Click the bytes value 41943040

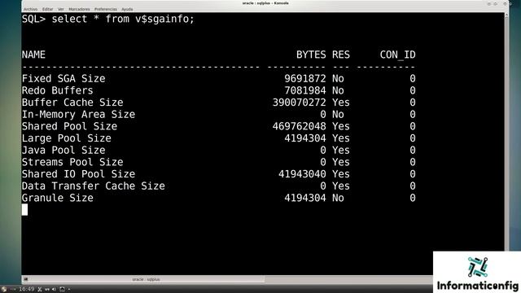pos(302,174)
